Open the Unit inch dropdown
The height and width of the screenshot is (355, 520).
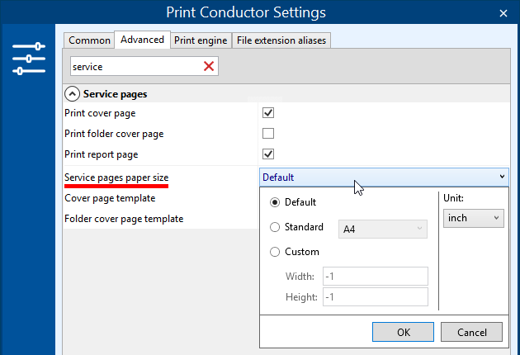click(x=474, y=218)
